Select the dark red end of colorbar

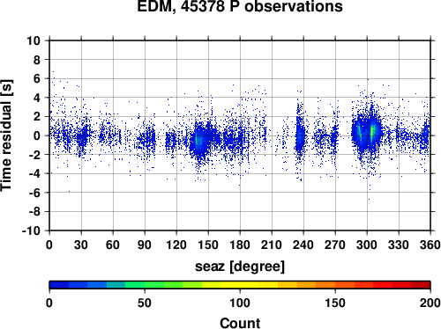[x=421, y=285]
